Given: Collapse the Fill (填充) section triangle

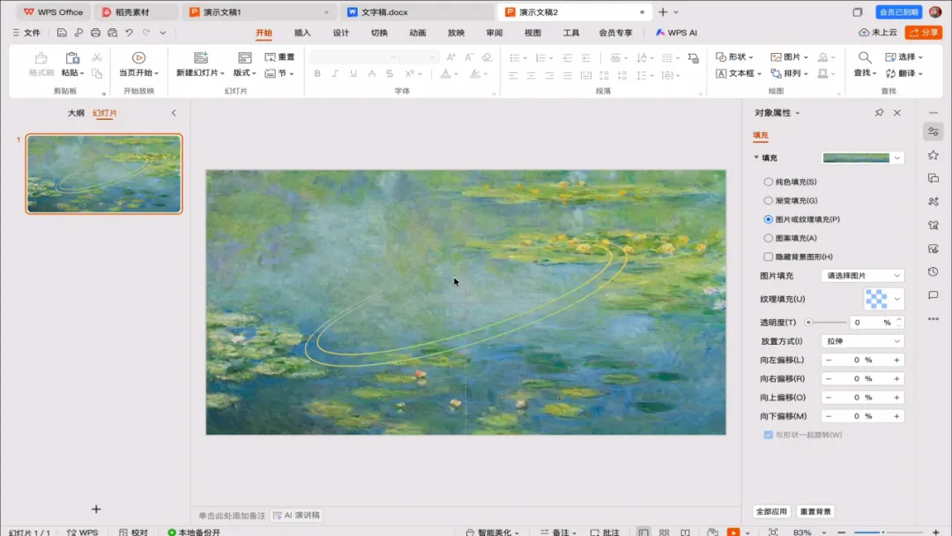Looking at the screenshot, I should click(756, 158).
